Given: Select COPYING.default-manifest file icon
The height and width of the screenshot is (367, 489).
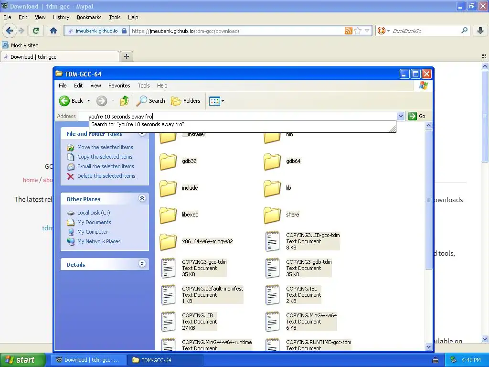Looking at the screenshot, I should pyautogui.click(x=169, y=295).
